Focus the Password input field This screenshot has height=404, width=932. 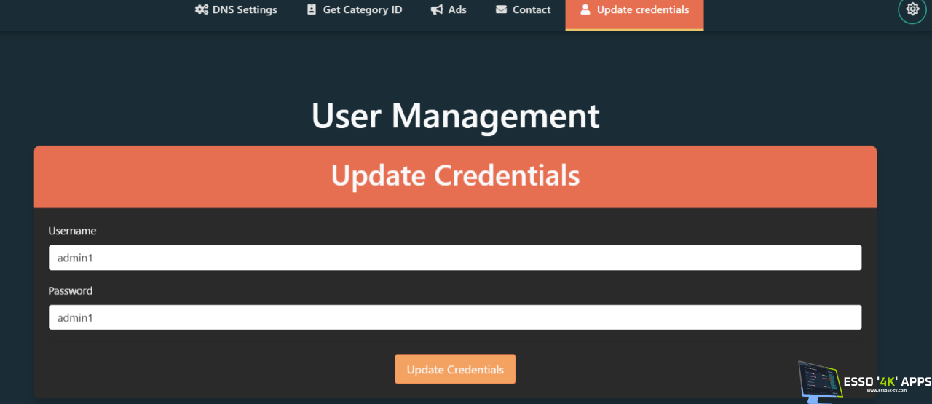point(455,317)
